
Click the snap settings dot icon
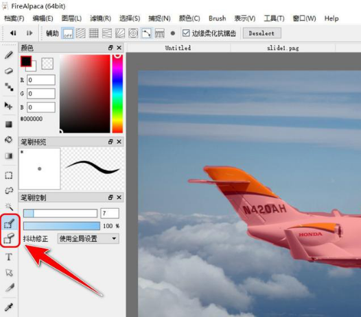pyautogui.click(x=173, y=34)
